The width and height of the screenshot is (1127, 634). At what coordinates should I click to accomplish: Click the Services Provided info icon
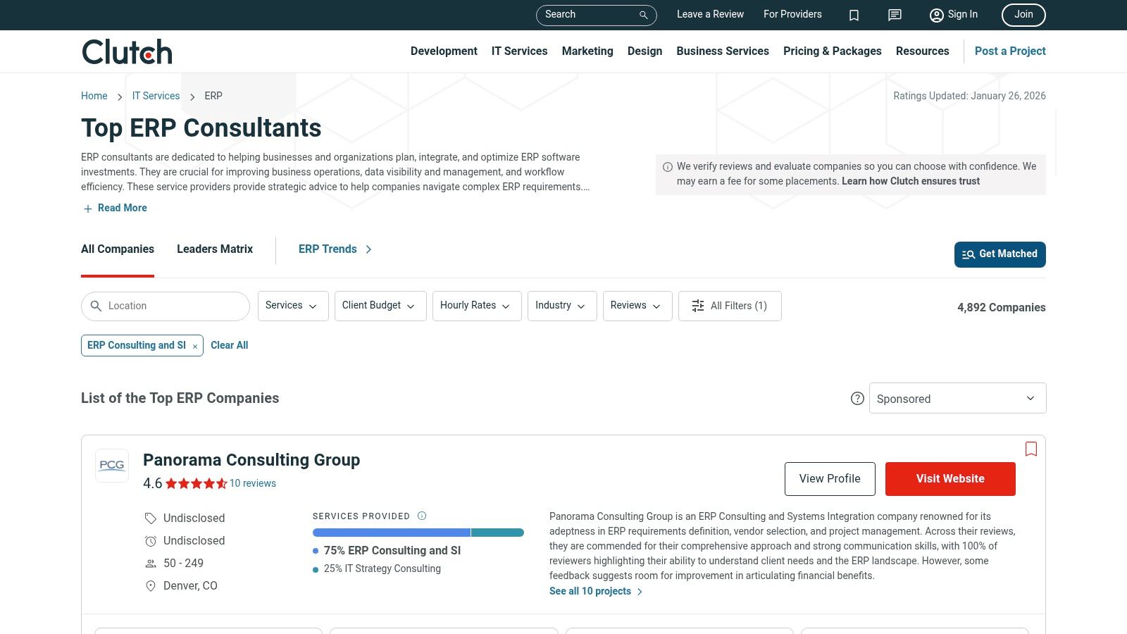tap(421, 516)
